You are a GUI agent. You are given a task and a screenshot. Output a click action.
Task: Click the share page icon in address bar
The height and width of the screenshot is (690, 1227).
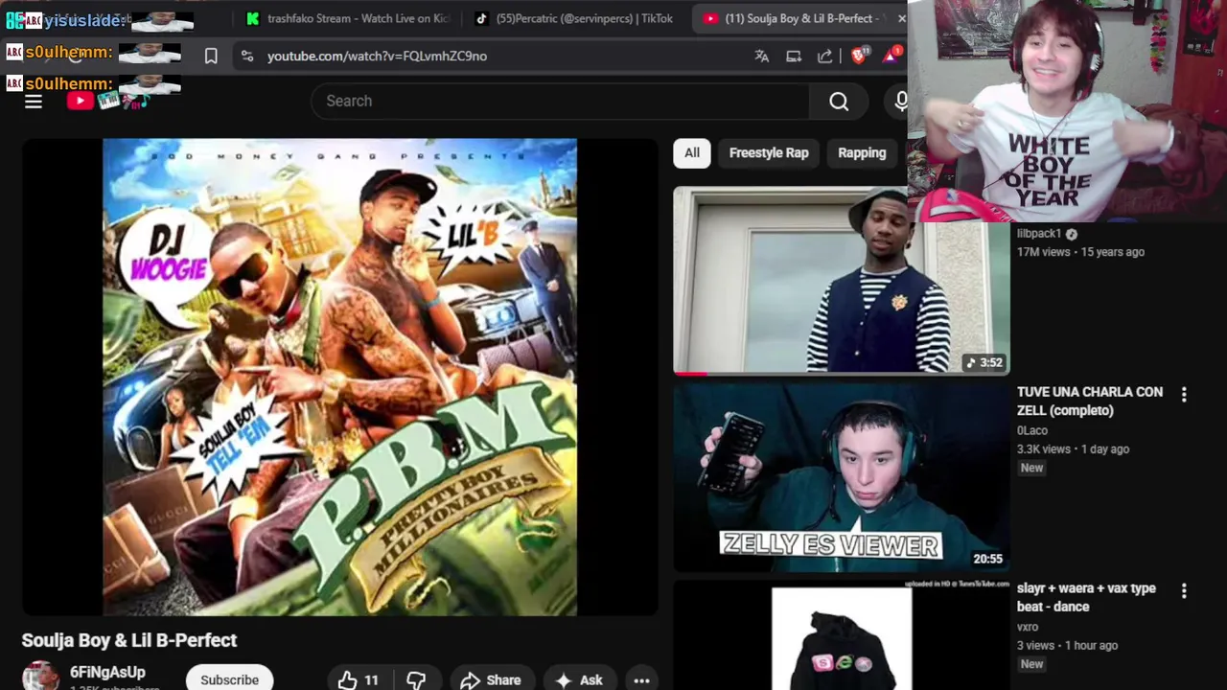[825, 57]
